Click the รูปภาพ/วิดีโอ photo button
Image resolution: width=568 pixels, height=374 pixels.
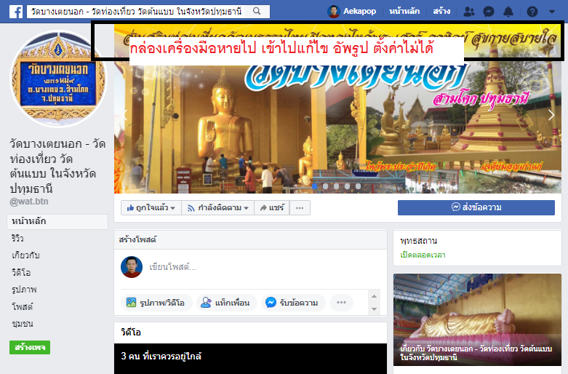tap(156, 303)
